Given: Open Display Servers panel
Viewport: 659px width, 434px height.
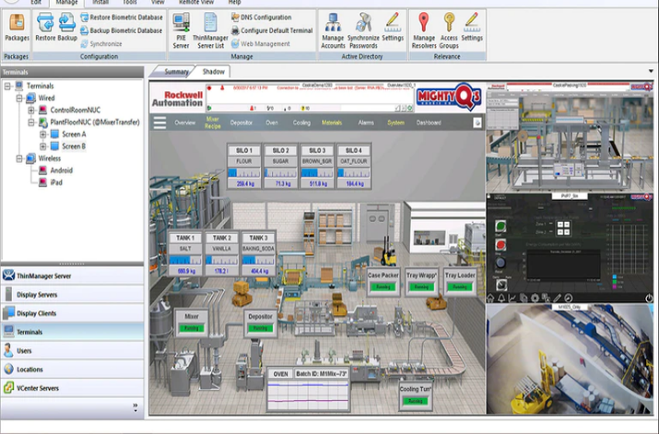Looking at the screenshot, I should [72, 295].
